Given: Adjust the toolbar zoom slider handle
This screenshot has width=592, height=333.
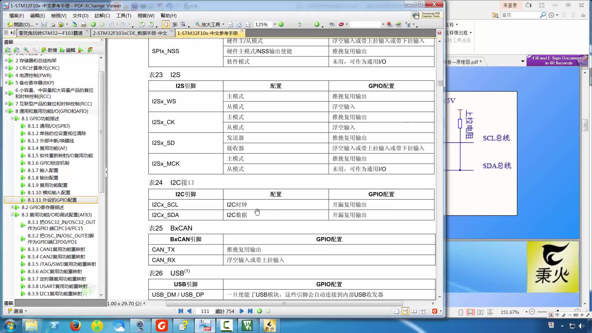Looking at the screenshot, I should coord(299,24).
